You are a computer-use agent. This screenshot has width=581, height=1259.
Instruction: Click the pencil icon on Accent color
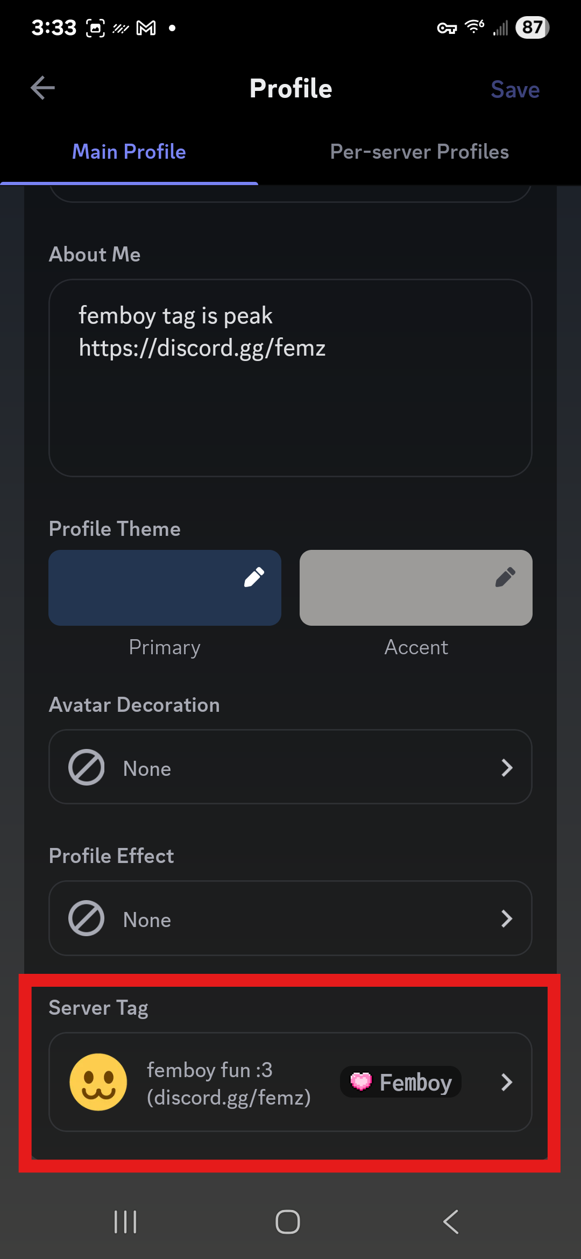(x=505, y=577)
